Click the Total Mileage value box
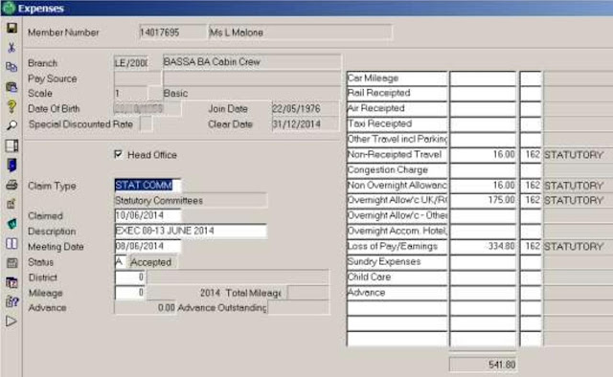The width and height of the screenshot is (613, 377). (308, 293)
